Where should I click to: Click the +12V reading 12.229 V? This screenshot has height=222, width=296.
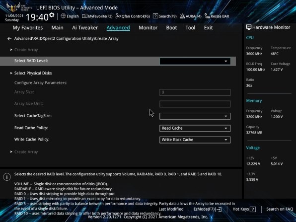click(x=253, y=164)
